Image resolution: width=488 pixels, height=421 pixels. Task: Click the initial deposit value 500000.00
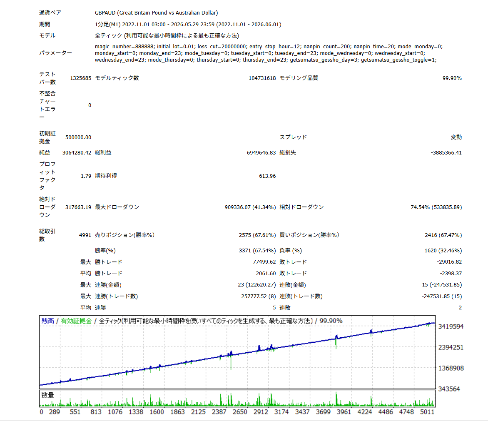[78, 137]
